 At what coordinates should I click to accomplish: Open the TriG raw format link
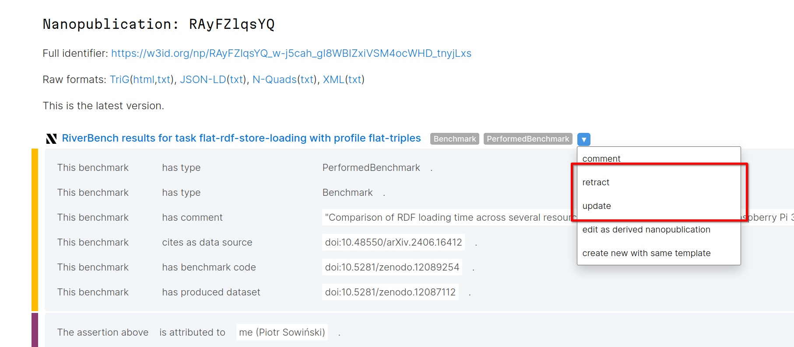click(x=119, y=80)
